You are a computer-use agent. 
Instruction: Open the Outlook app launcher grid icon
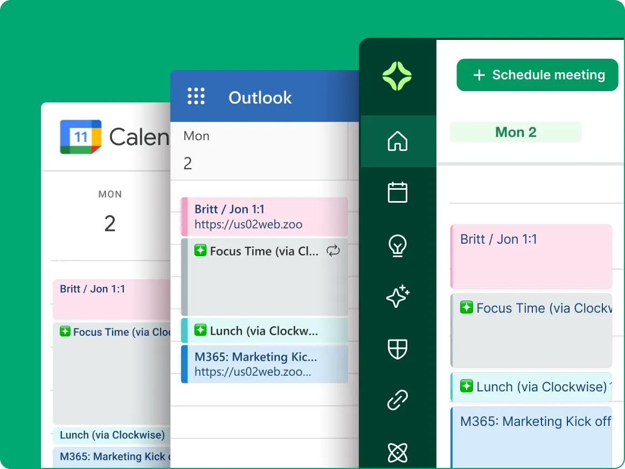[x=196, y=96]
